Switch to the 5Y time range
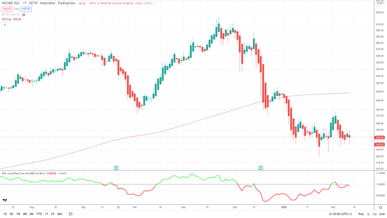This screenshot has width=387, height=218. coord(53,214)
